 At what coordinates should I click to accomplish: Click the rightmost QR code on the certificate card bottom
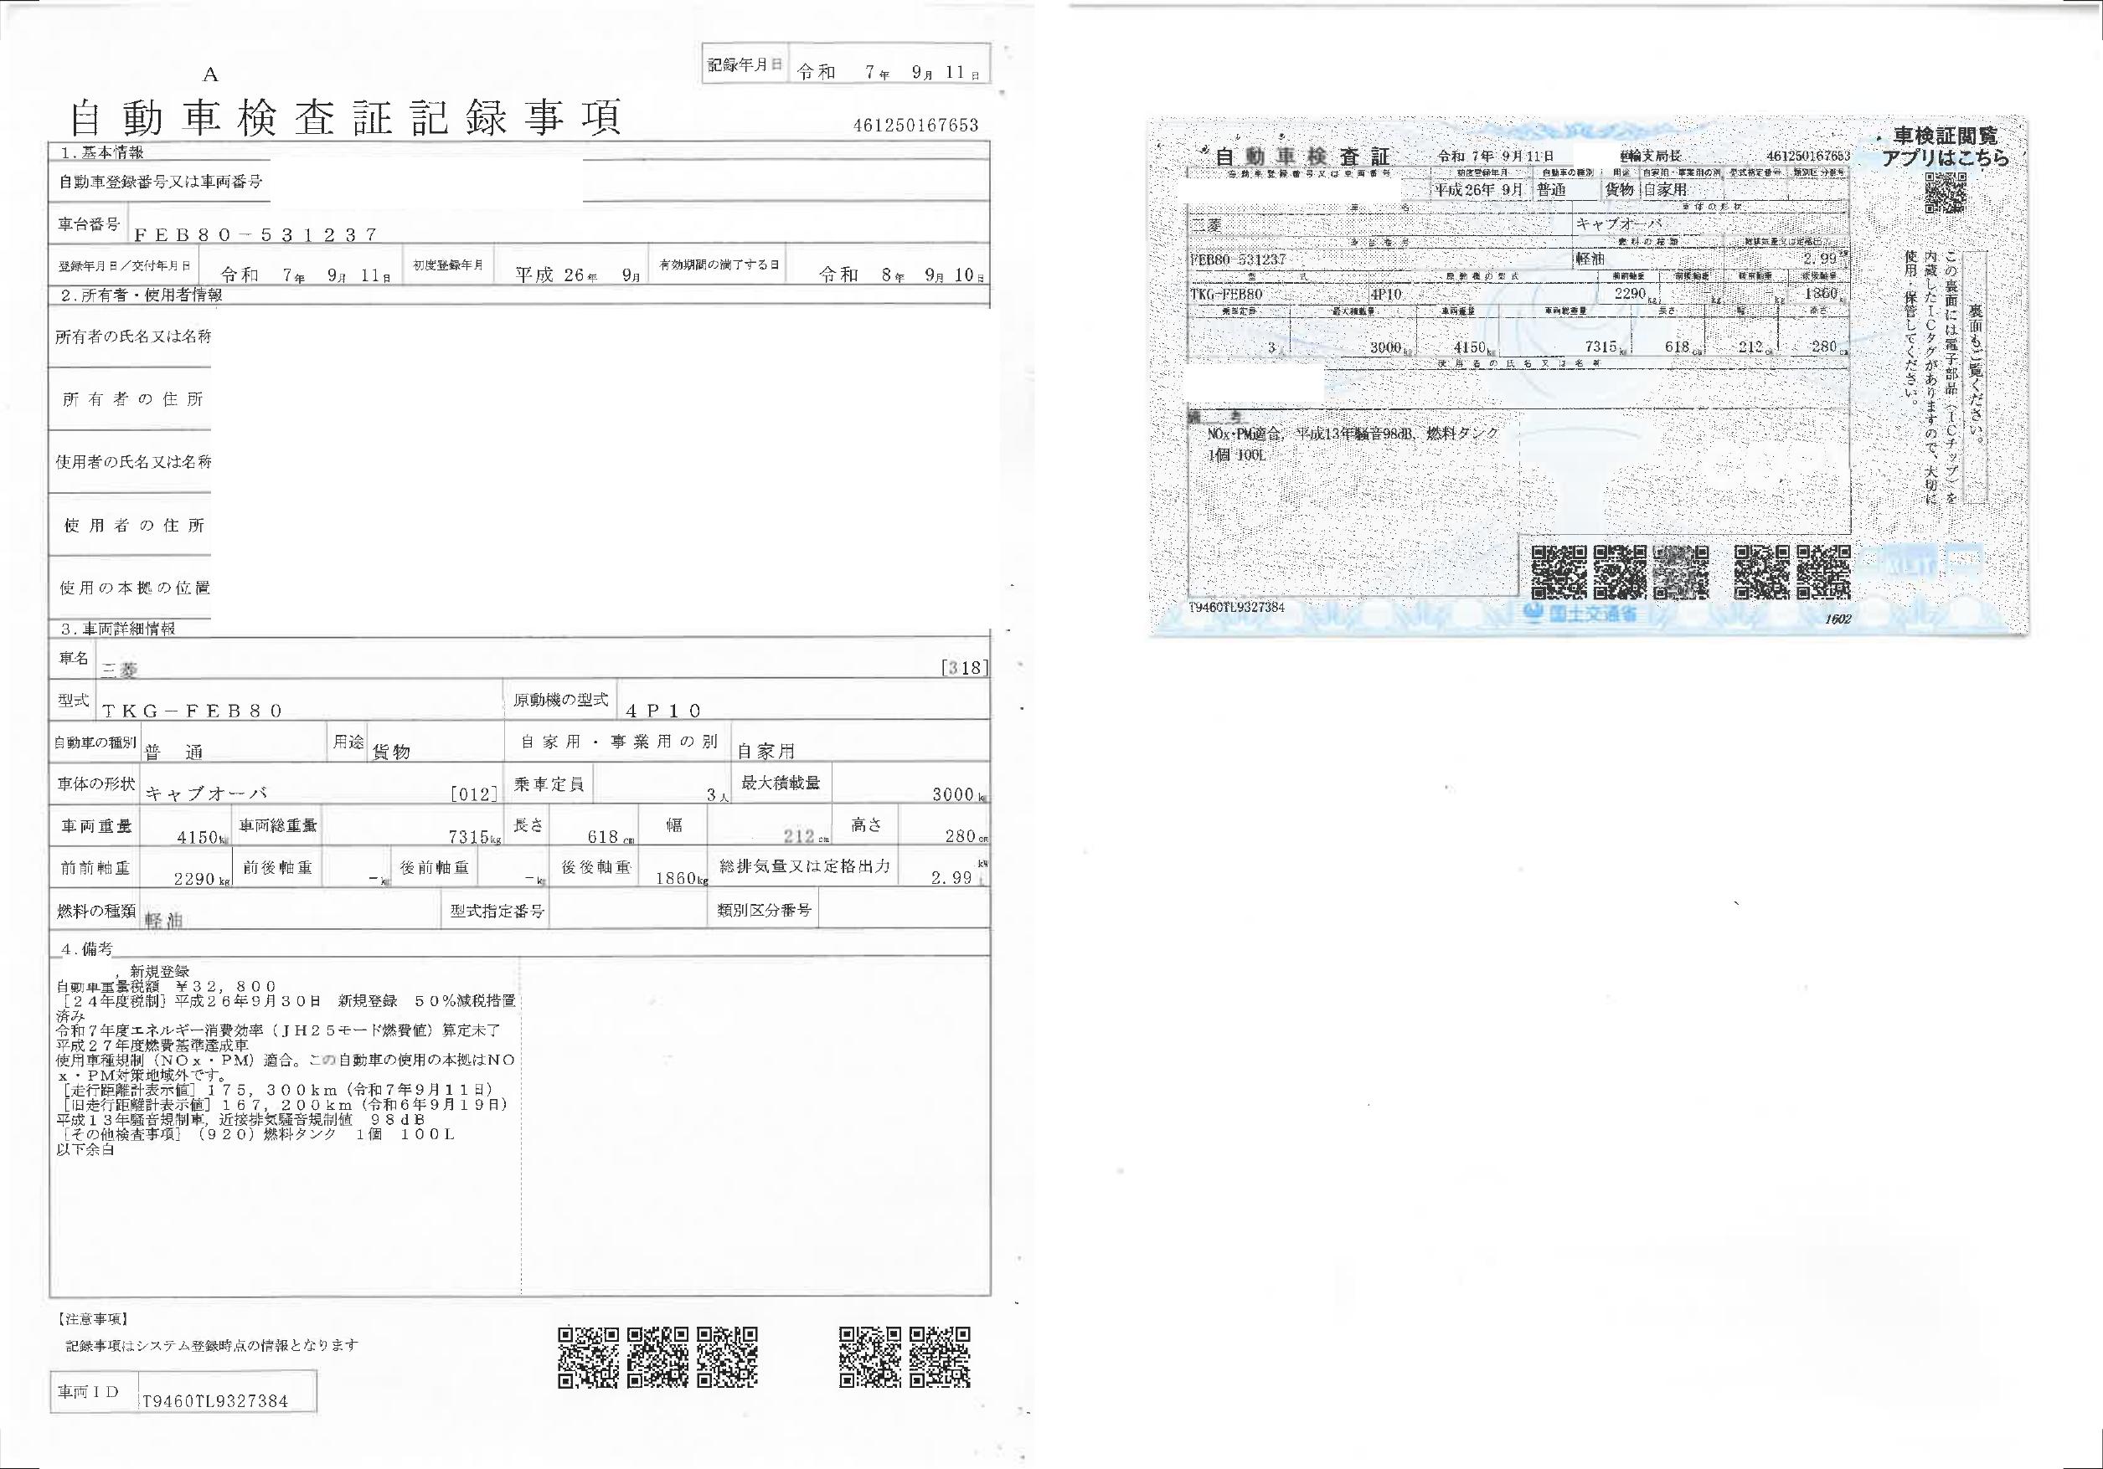coord(1822,571)
